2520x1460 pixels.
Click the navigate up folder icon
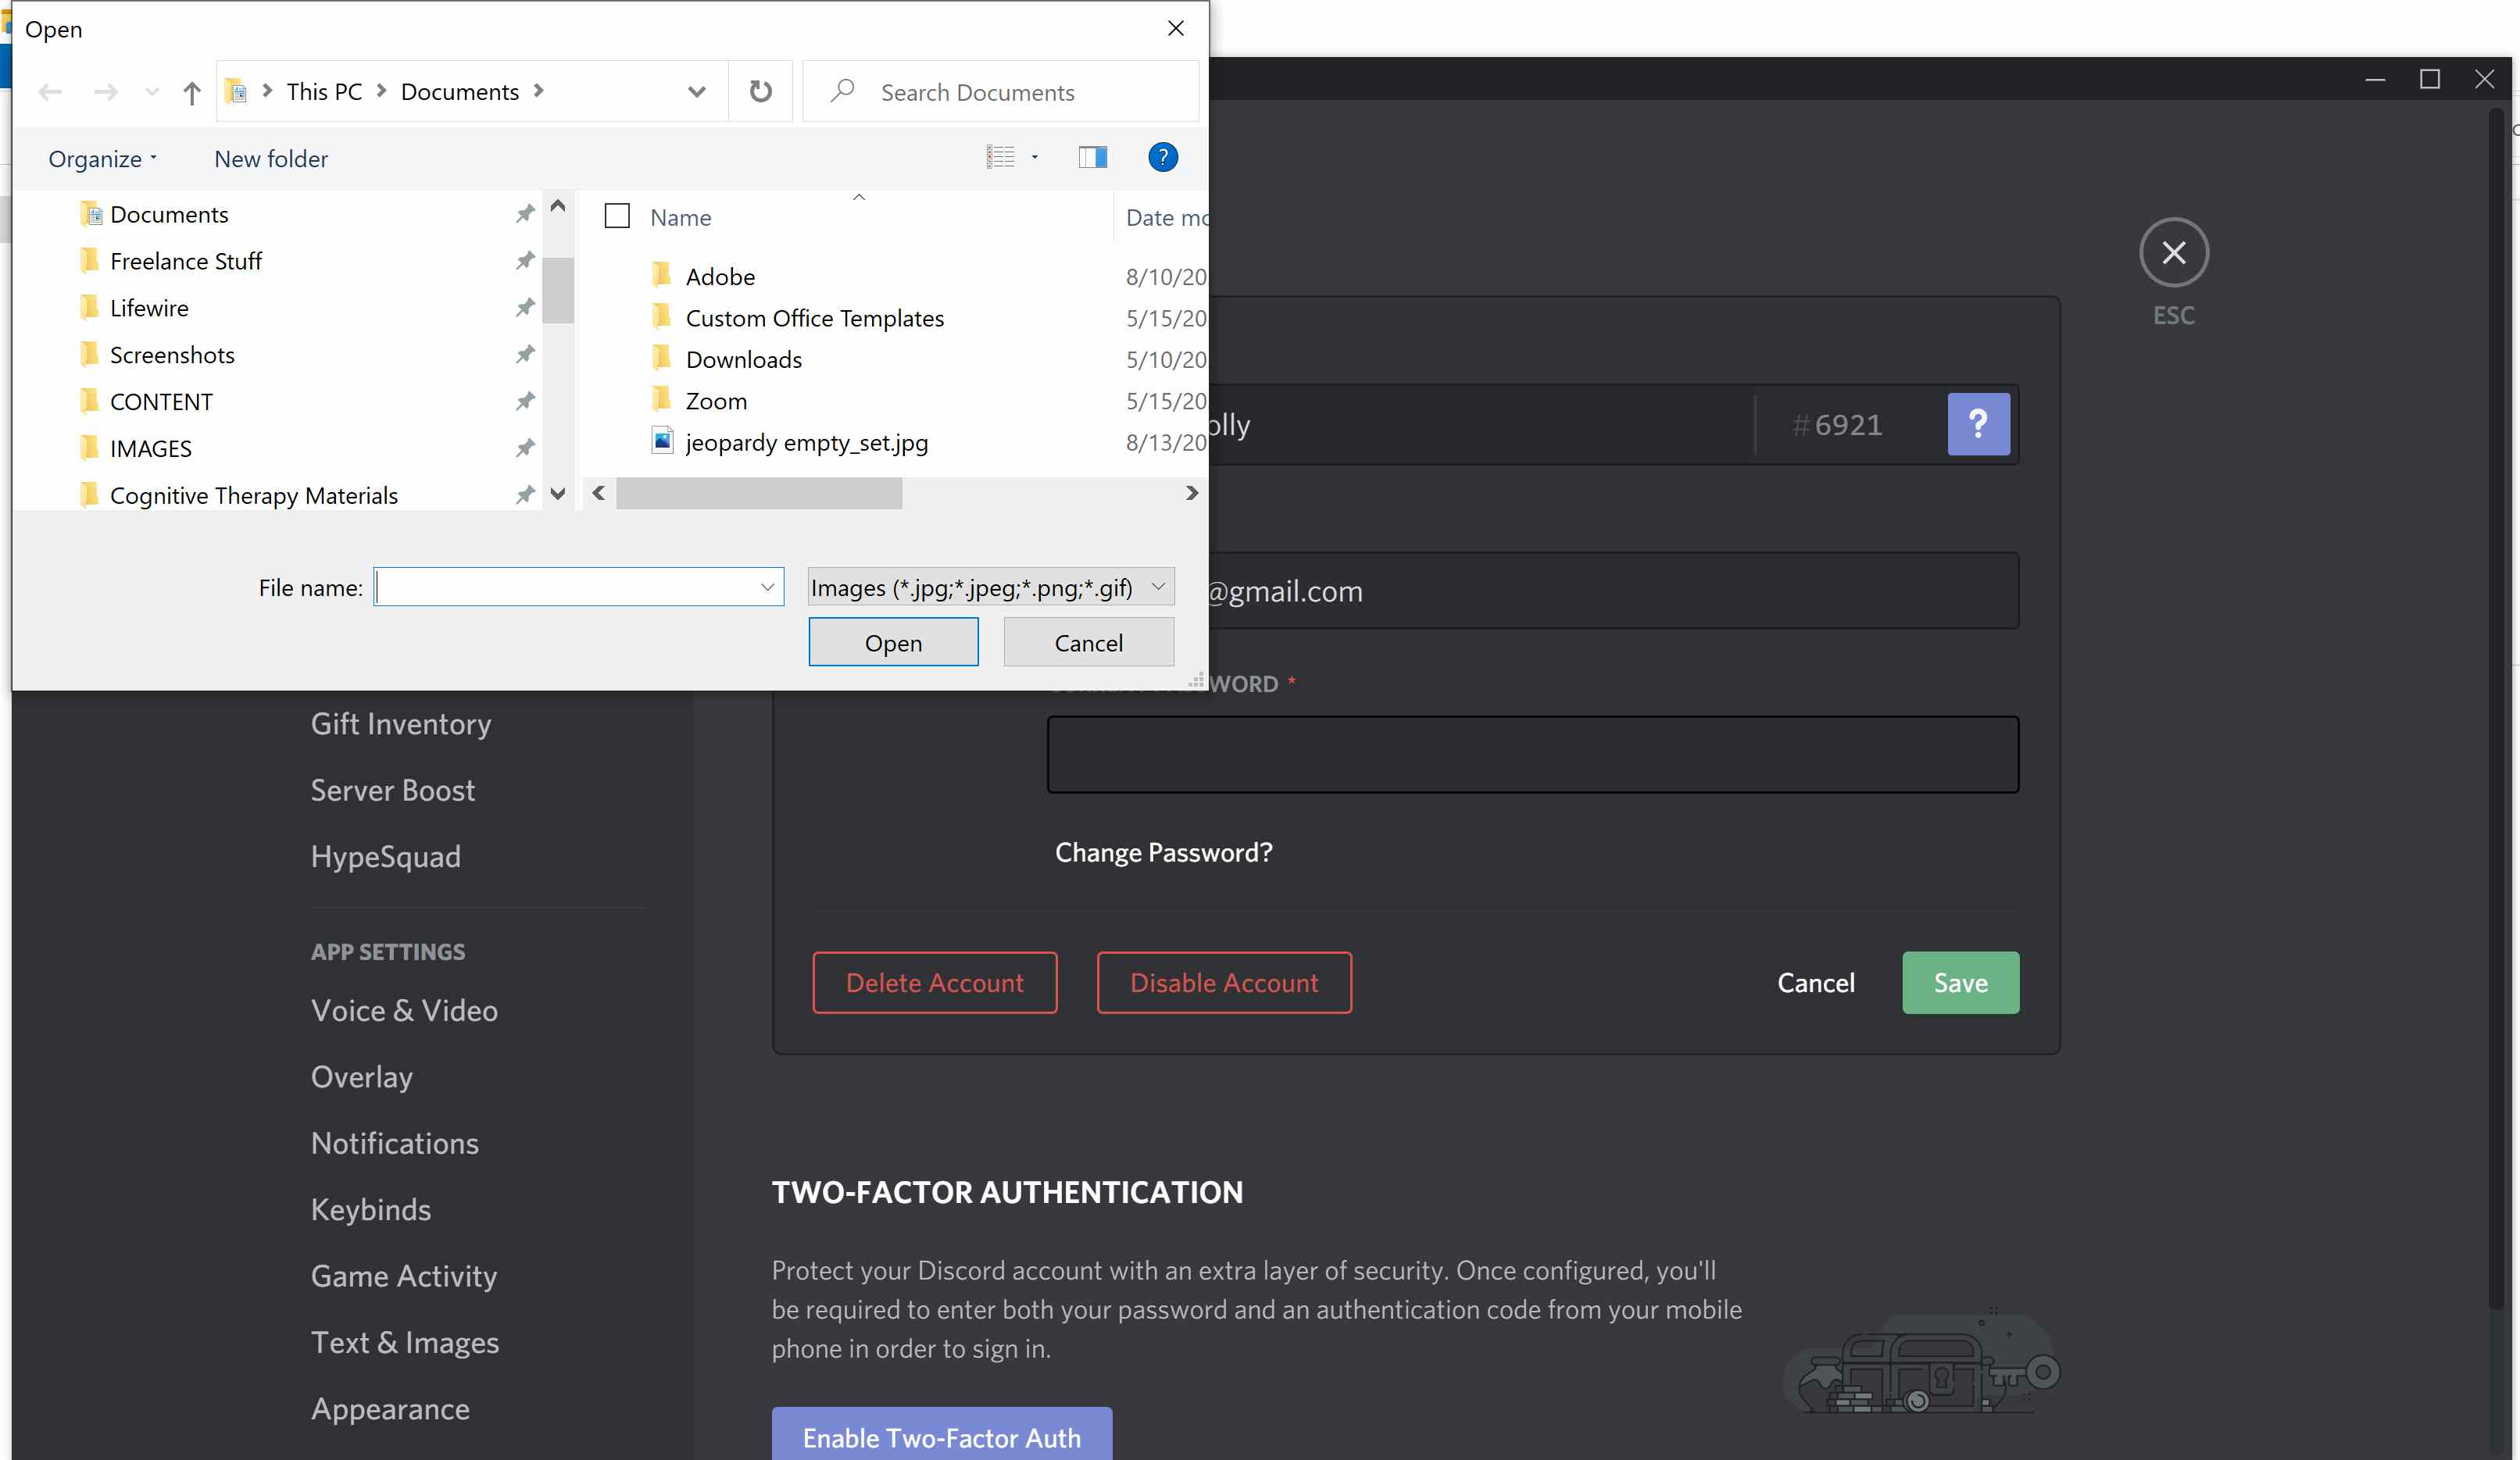pos(191,92)
